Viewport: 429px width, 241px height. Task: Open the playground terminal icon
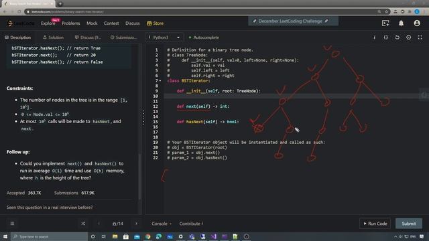click(x=385, y=23)
